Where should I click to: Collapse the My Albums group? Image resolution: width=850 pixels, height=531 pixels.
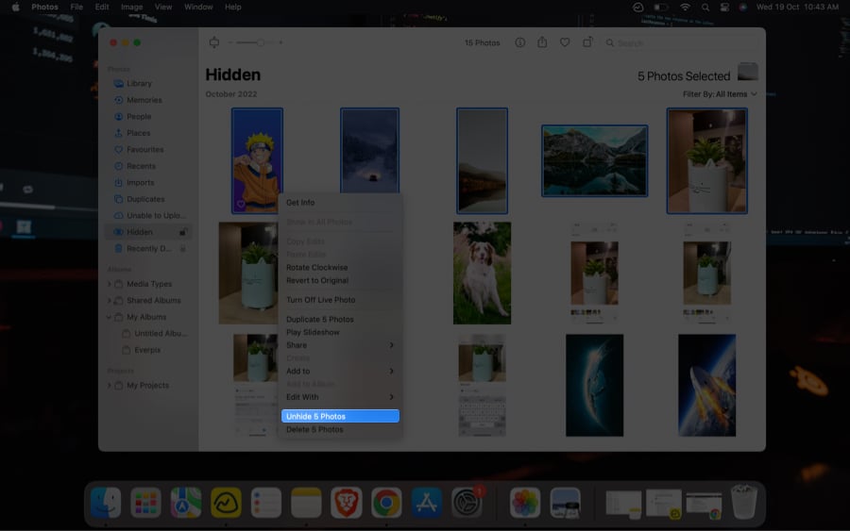pos(109,317)
